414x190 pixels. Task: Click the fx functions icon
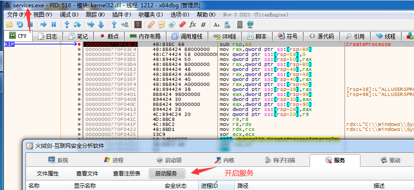(192, 25)
